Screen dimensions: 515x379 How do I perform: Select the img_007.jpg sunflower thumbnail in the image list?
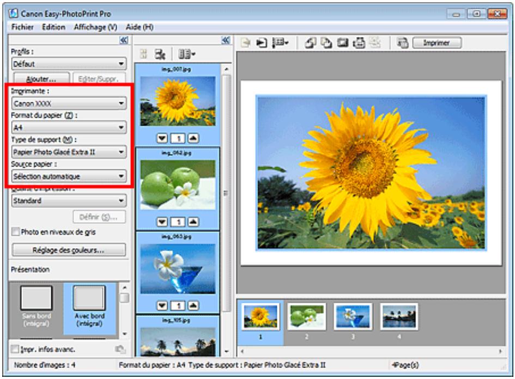(x=178, y=101)
